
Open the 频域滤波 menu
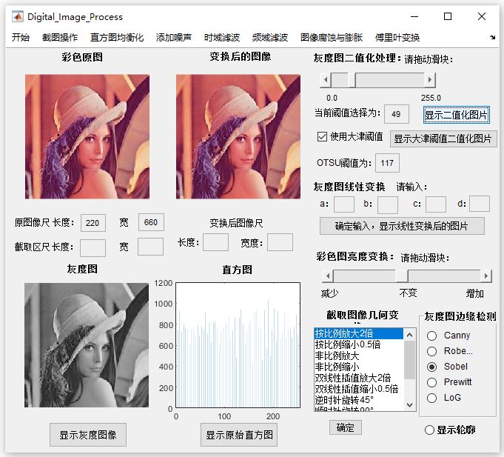pos(269,38)
